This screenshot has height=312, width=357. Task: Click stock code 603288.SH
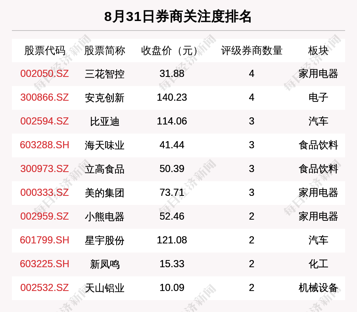(44, 145)
